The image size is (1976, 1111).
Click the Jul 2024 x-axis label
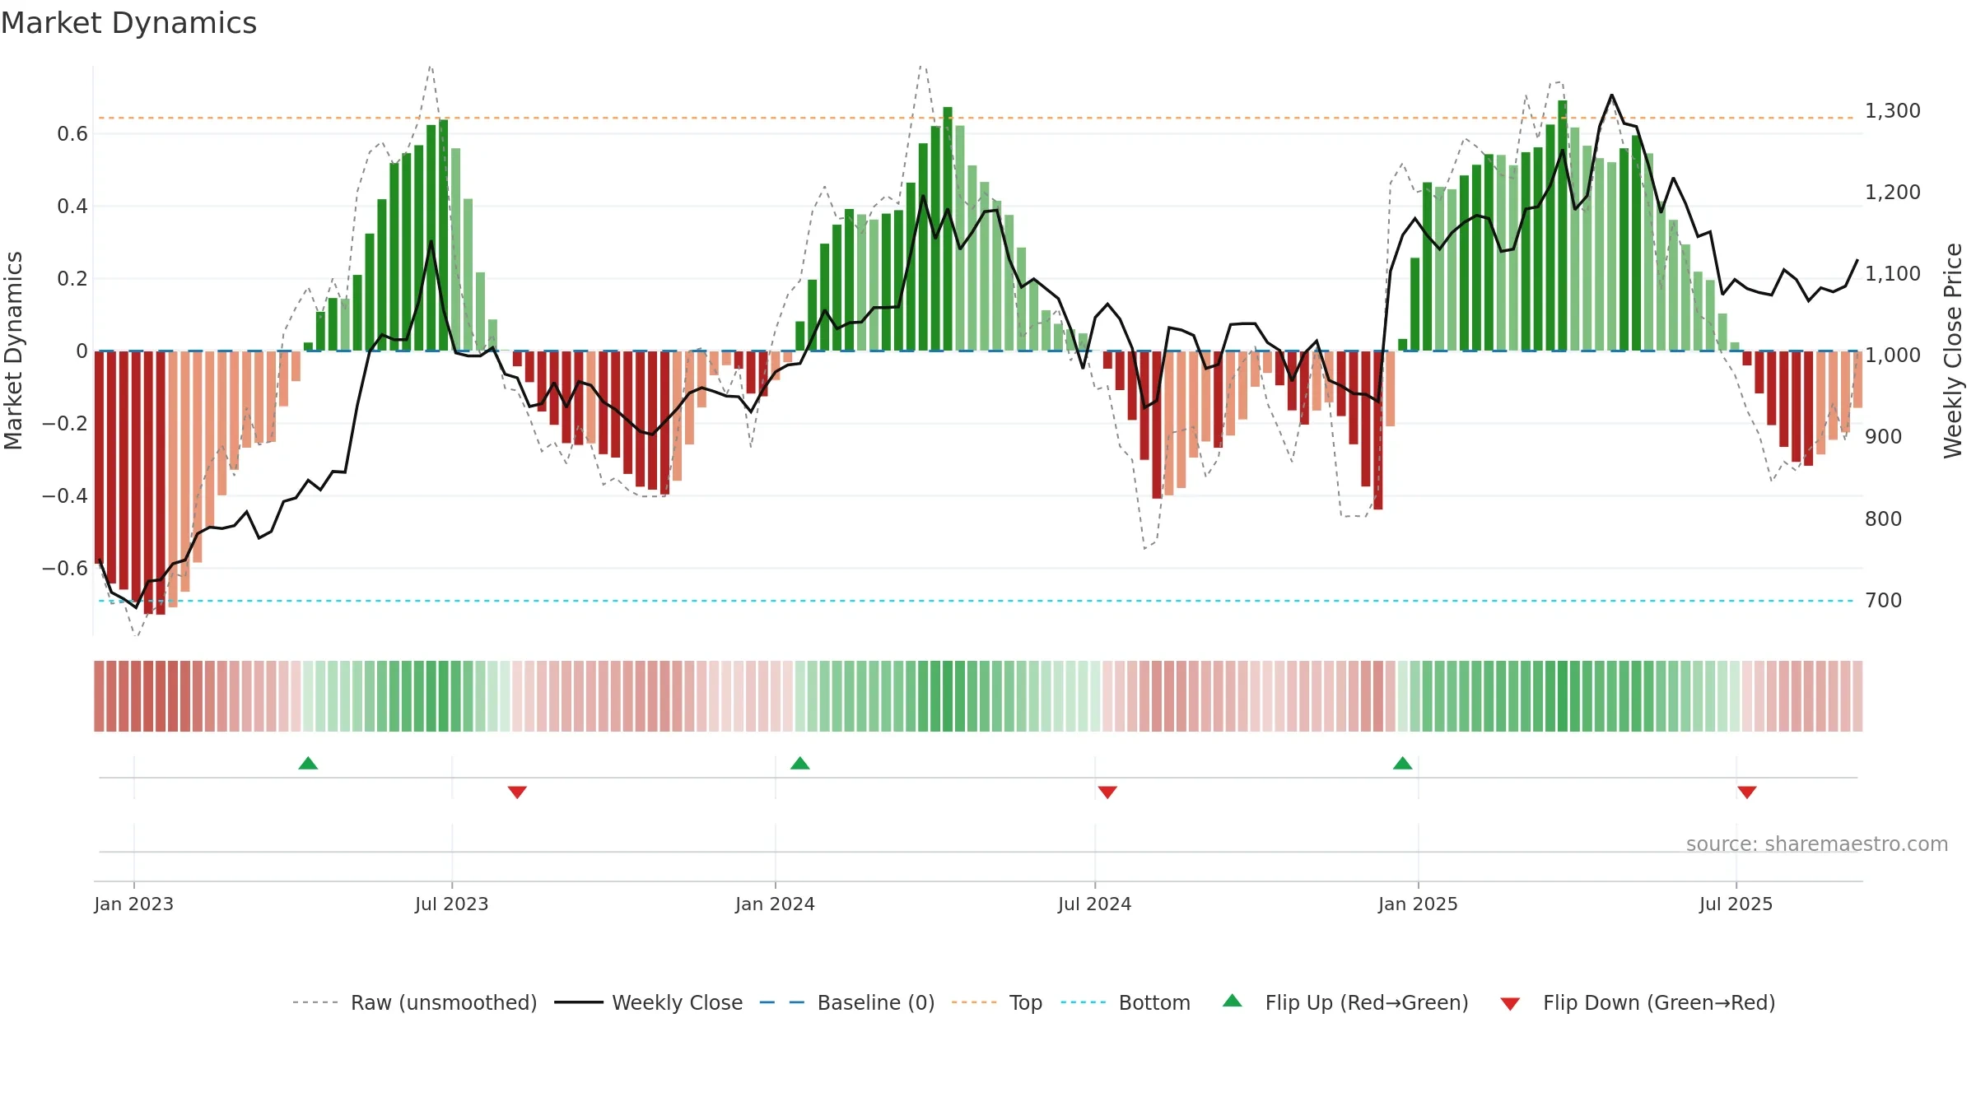(1095, 904)
